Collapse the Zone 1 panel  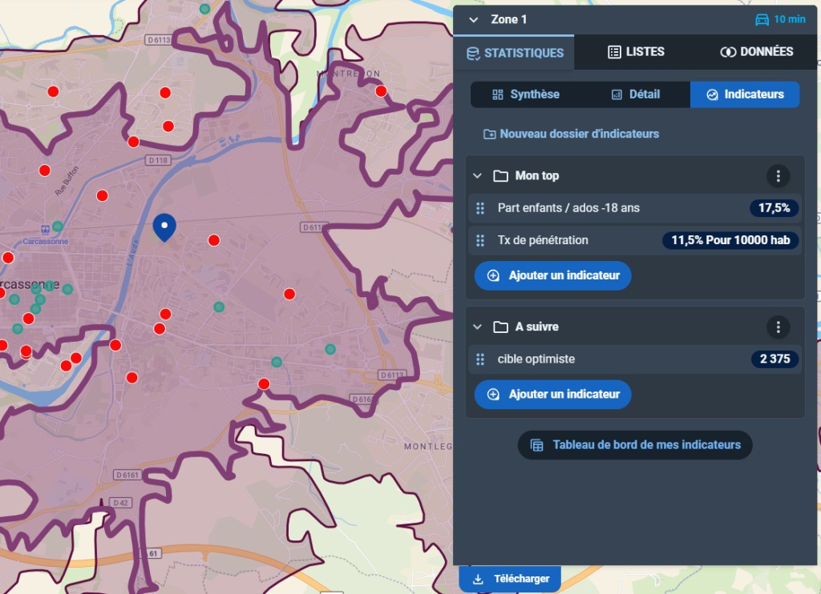coord(474,19)
